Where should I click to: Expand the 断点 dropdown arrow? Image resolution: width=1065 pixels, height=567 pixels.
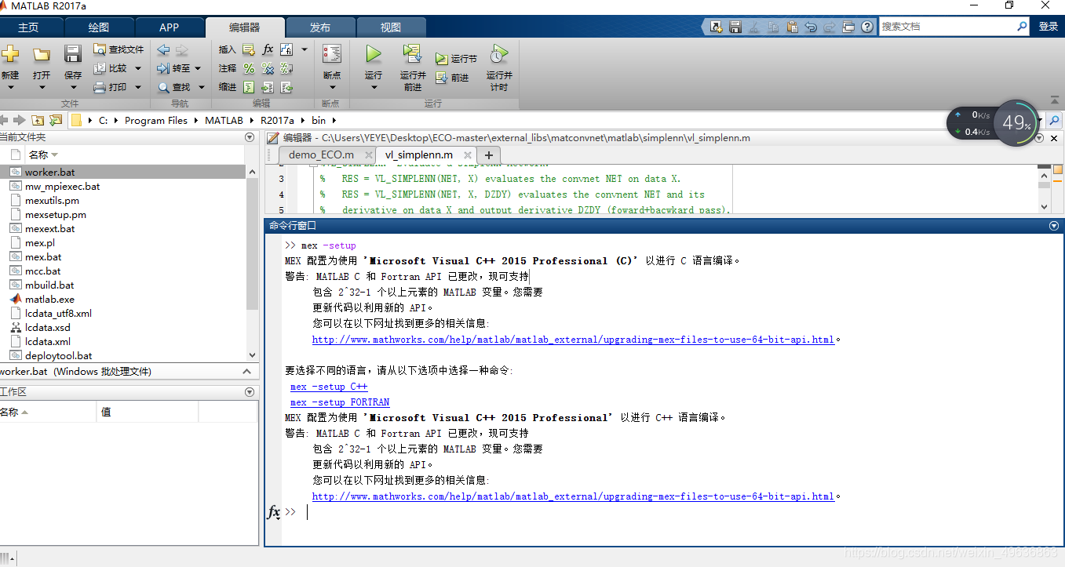click(332, 87)
